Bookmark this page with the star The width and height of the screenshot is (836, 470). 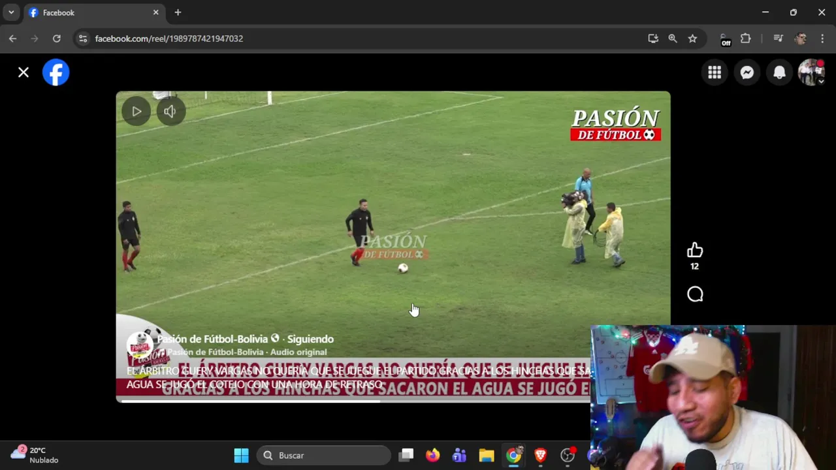click(x=692, y=39)
